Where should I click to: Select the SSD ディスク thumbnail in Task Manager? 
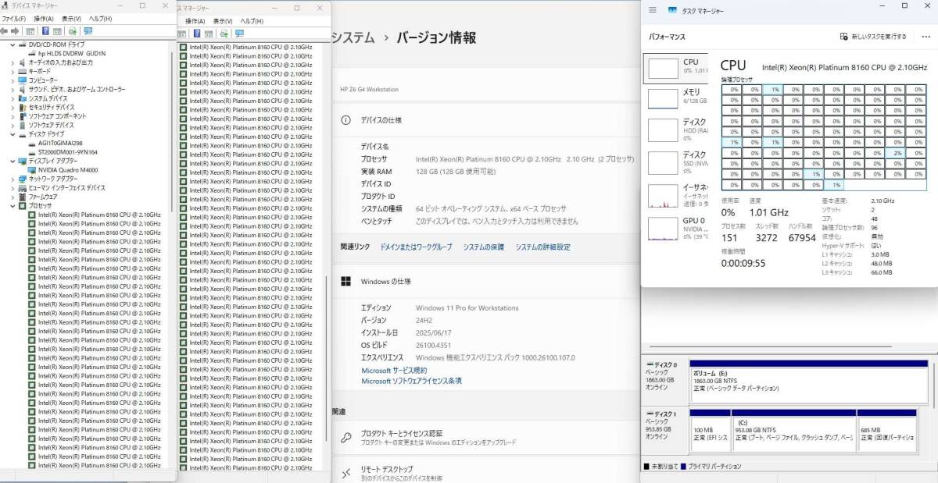coord(664,162)
